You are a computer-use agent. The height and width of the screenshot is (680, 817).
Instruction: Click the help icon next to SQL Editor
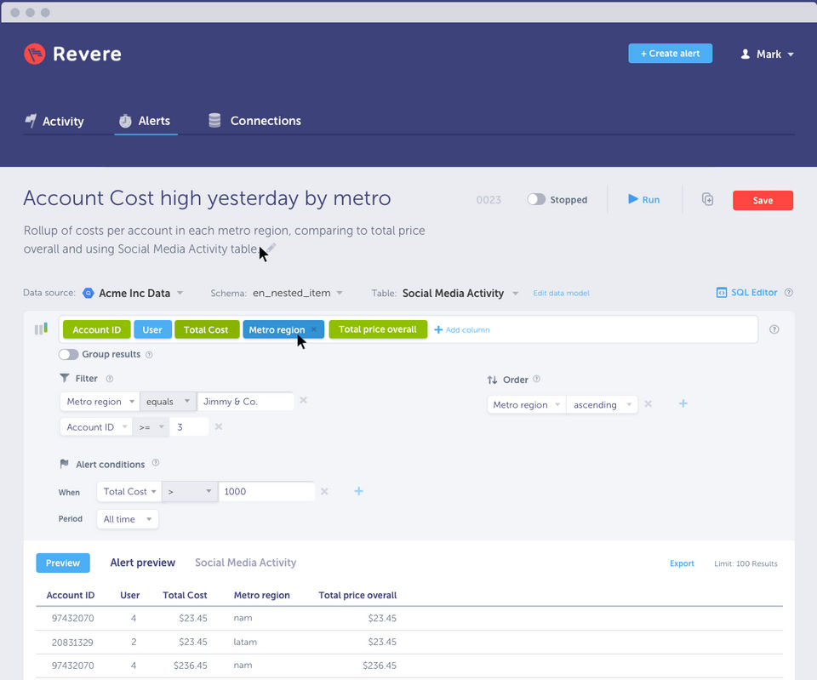[788, 292]
